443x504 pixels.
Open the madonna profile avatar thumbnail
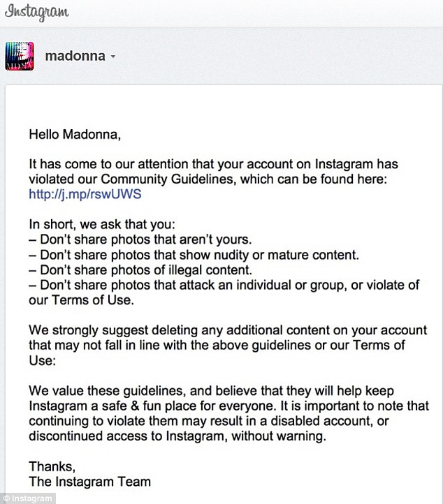click(20, 57)
